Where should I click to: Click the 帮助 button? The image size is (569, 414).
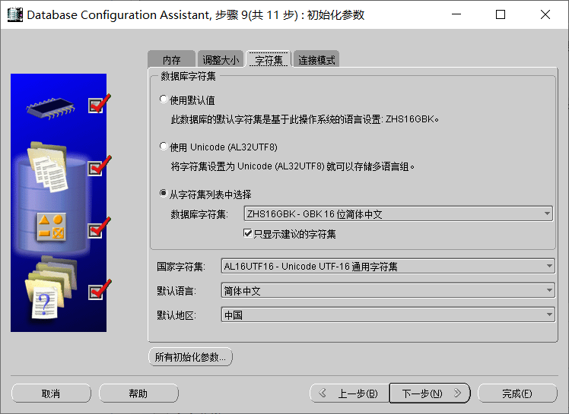pyautogui.click(x=138, y=393)
